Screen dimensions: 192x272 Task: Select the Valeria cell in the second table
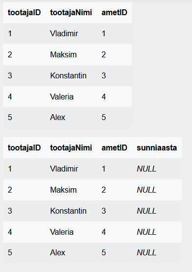62,232
